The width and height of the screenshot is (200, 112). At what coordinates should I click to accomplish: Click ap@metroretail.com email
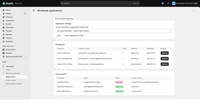click(x=91, y=91)
